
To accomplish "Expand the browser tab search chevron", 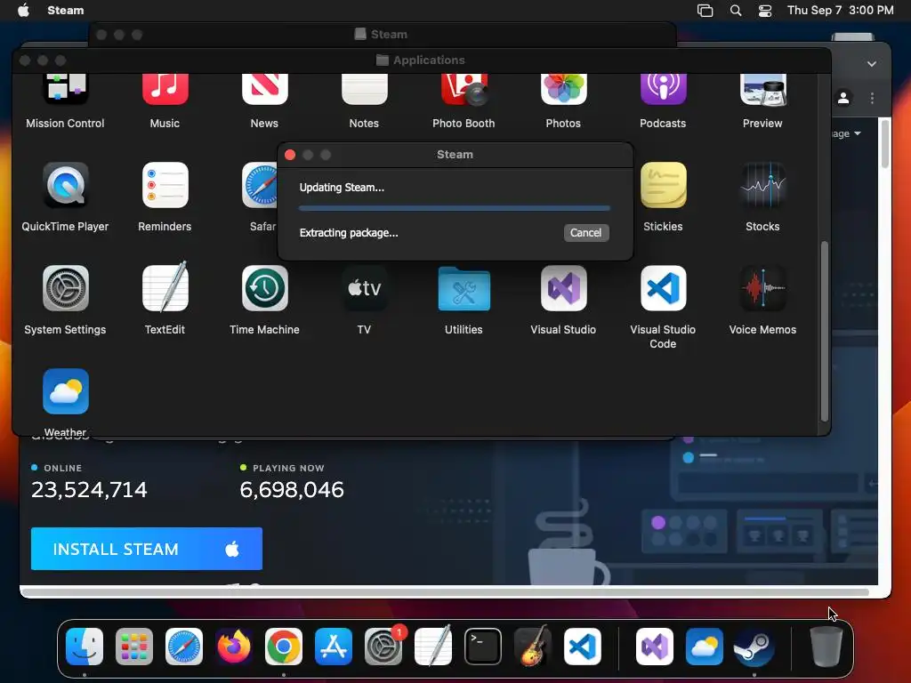I will [872, 64].
